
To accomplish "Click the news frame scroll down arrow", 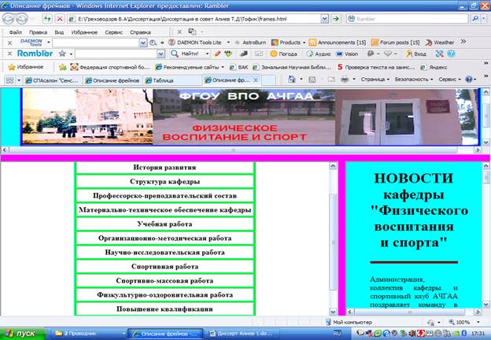I will pyautogui.click(x=486, y=305).
